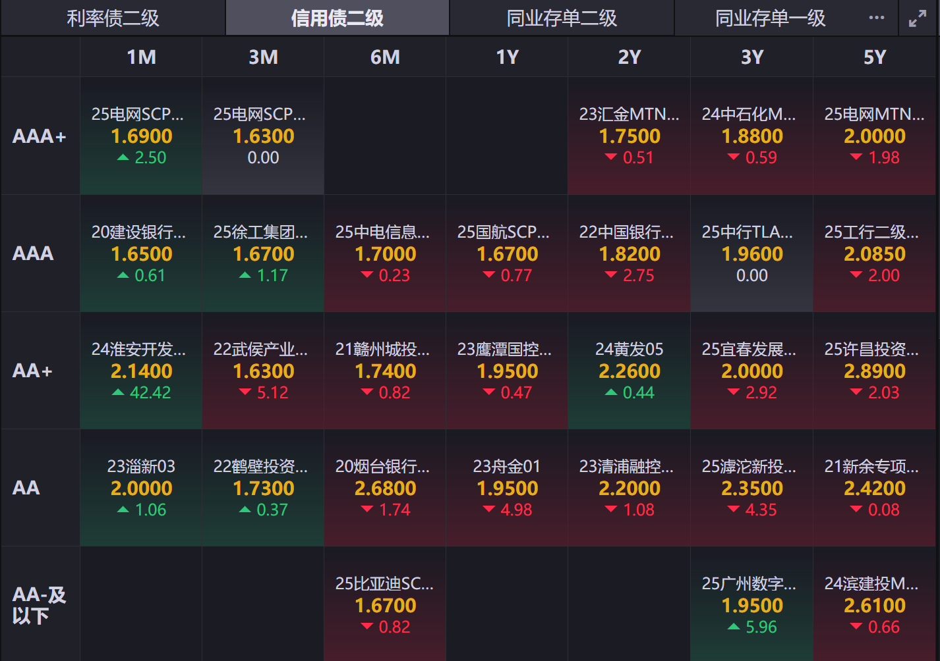Select the 2Y column header
940x661 pixels.
(630, 57)
